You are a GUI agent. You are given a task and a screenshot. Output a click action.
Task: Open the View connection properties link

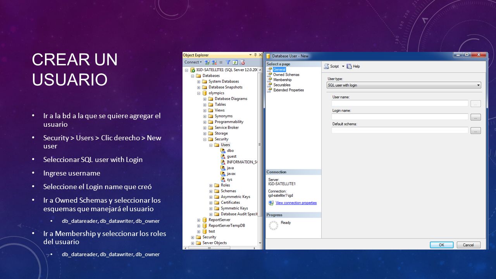coord(296,203)
